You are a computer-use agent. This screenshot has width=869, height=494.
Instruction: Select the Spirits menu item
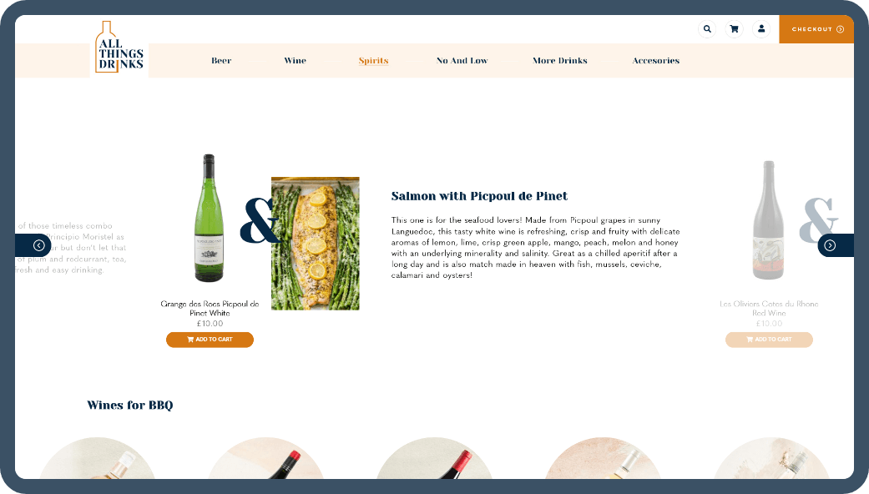[373, 60]
